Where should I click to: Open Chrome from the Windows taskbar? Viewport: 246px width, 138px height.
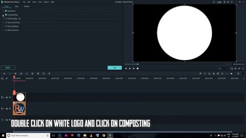[104, 135]
